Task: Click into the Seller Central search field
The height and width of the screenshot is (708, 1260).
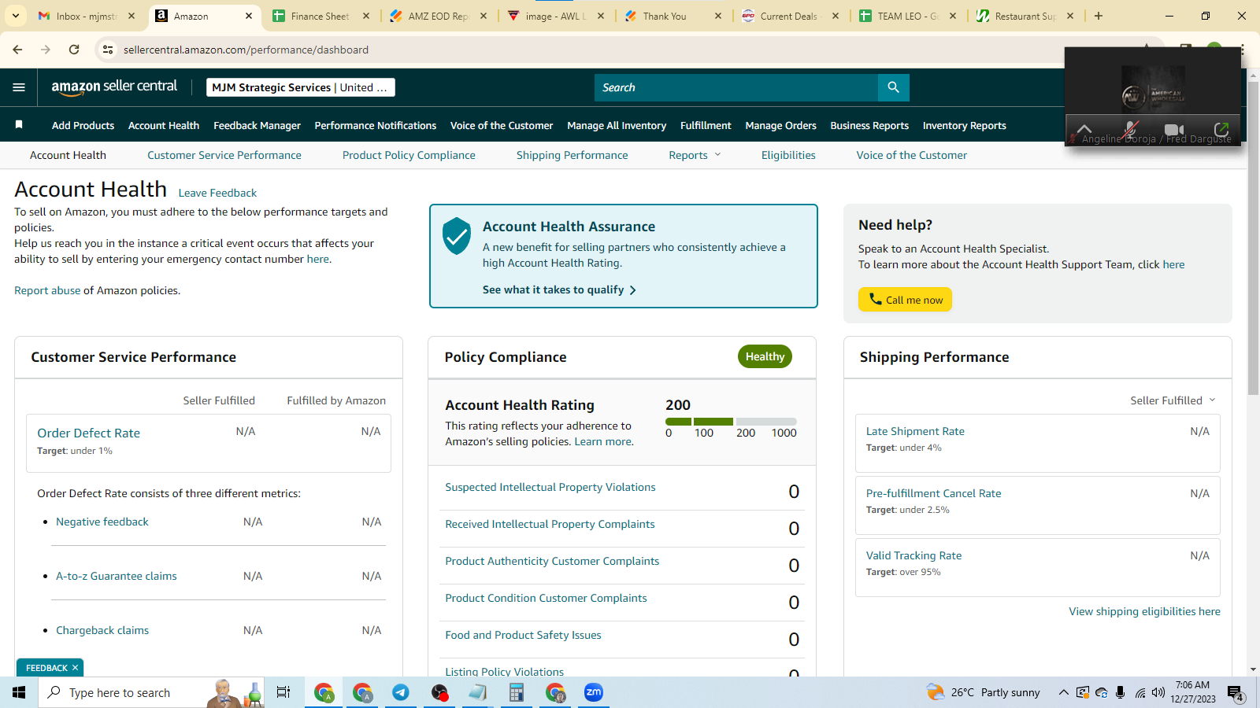Action: (736, 87)
